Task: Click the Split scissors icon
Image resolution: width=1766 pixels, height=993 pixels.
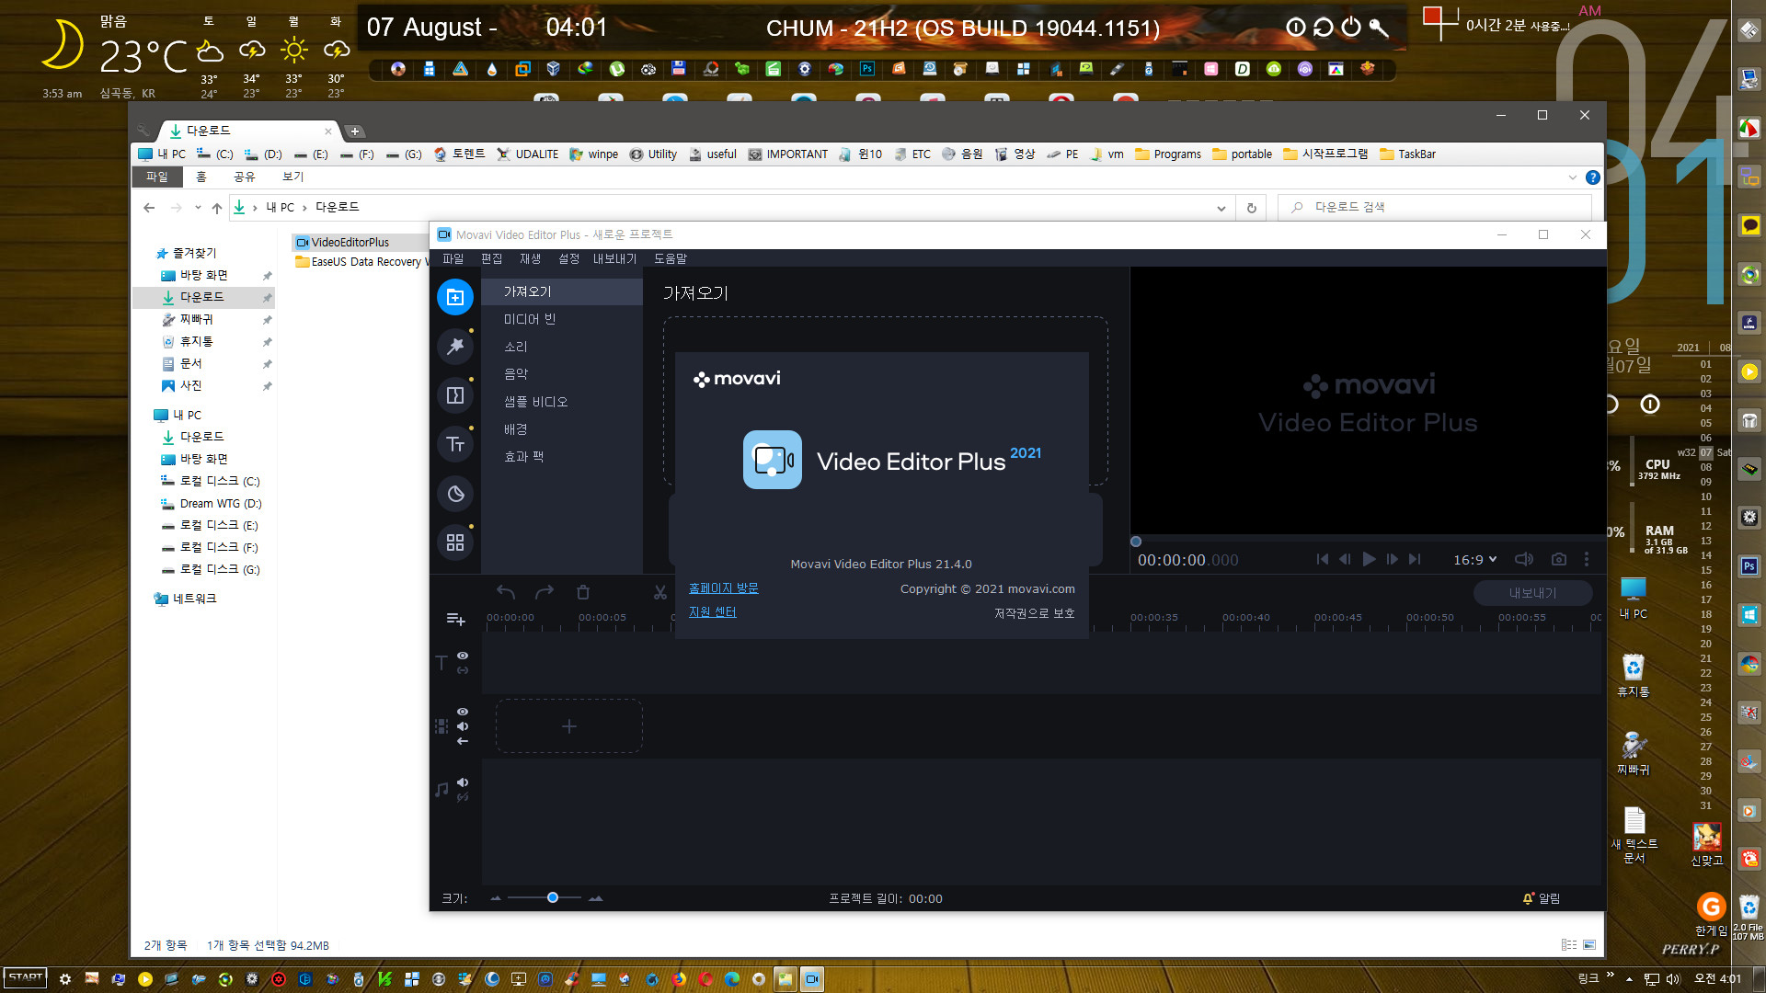Action: 659,592
